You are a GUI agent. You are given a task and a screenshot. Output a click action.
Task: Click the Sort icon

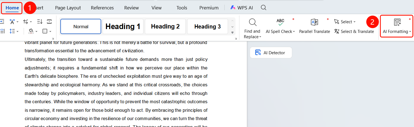(x=39, y=22)
